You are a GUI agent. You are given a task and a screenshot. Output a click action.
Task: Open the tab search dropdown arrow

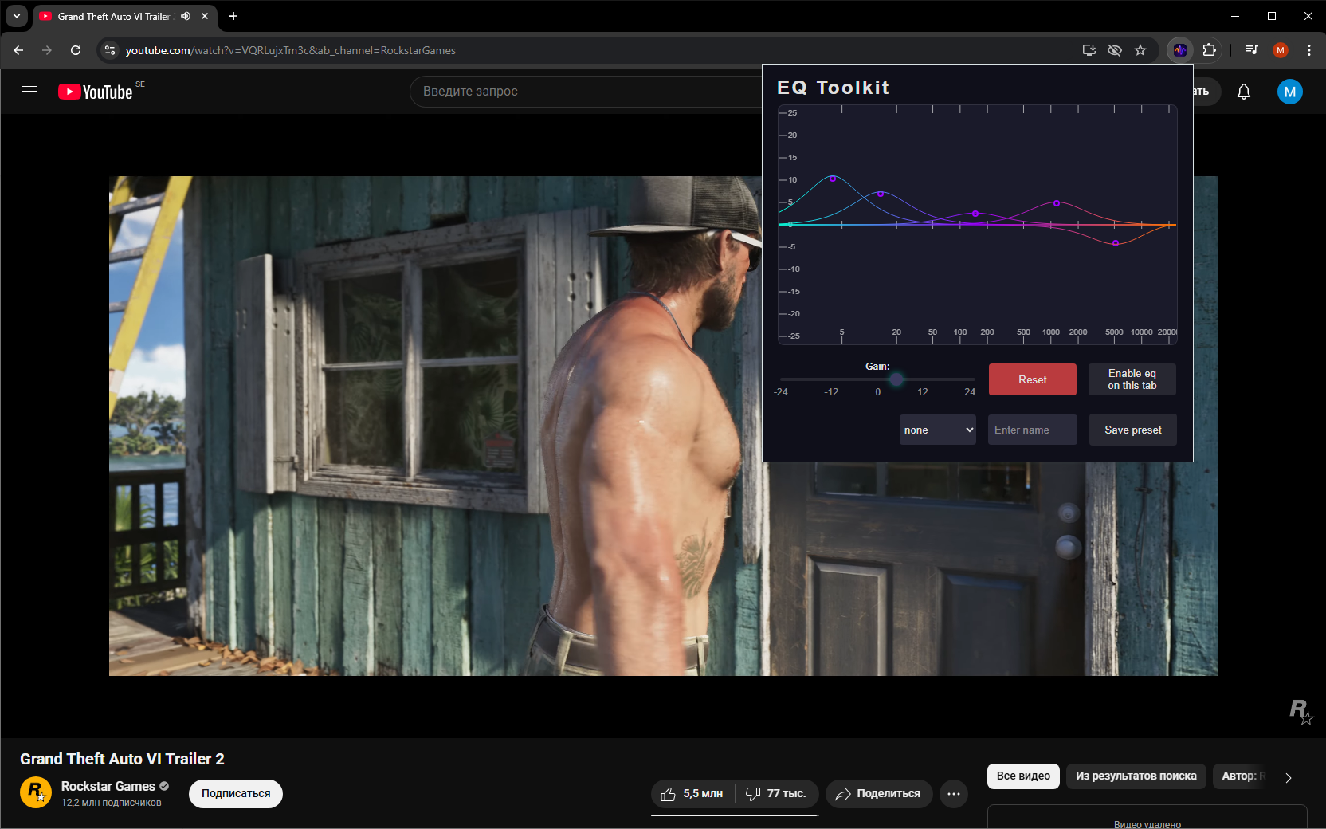pyautogui.click(x=16, y=16)
